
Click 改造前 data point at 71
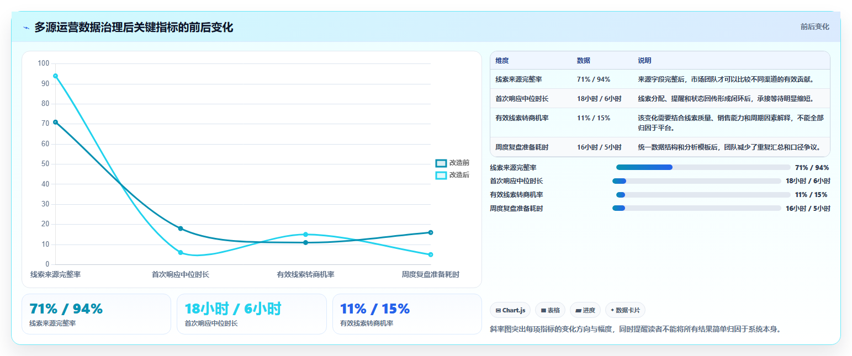pyautogui.click(x=55, y=122)
